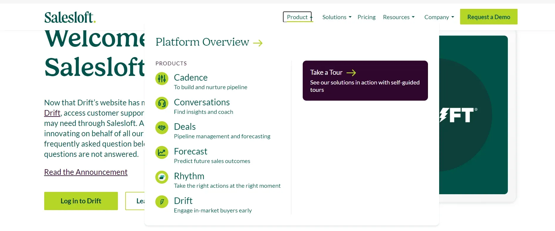Click Request a Demo button

[x=489, y=17]
